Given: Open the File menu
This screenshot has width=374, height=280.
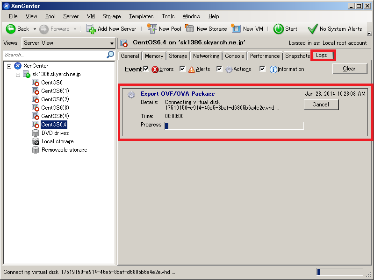Looking at the screenshot, I should [x=13, y=16].
